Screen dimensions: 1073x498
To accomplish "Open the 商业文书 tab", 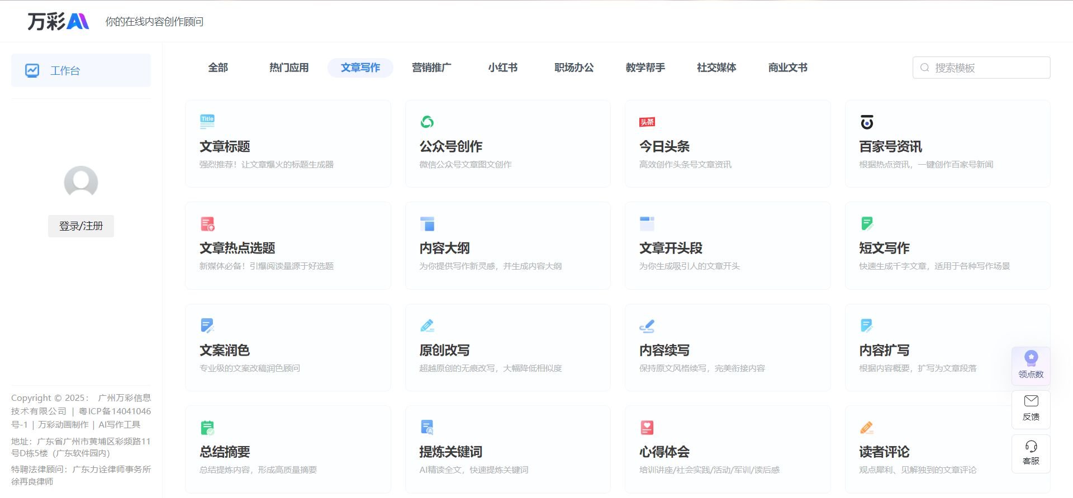I will [x=787, y=68].
